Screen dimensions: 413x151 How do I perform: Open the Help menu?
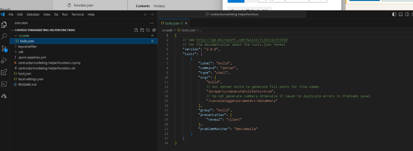(x=91, y=14)
